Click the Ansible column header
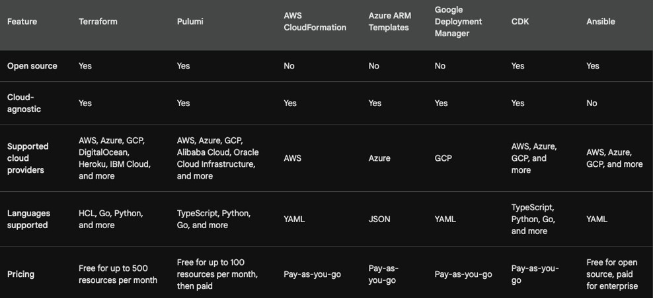Screen dimensions: 653x298 click(601, 22)
